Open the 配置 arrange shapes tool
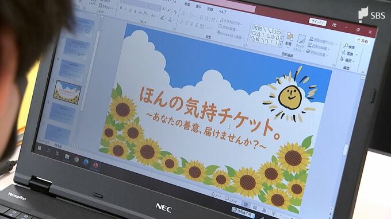The height and width of the screenshot is (219, 391). 289,40
